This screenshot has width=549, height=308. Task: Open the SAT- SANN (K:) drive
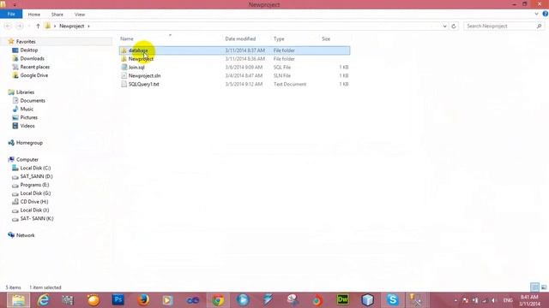click(37, 218)
